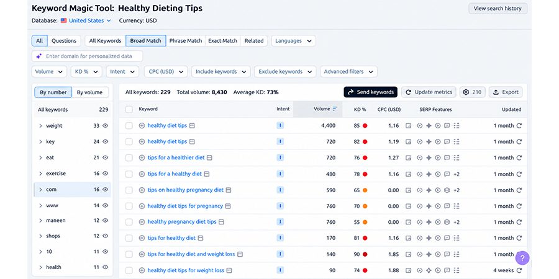Open Include keywords dropdown
The image size is (559, 279).
tap(221, 71)
